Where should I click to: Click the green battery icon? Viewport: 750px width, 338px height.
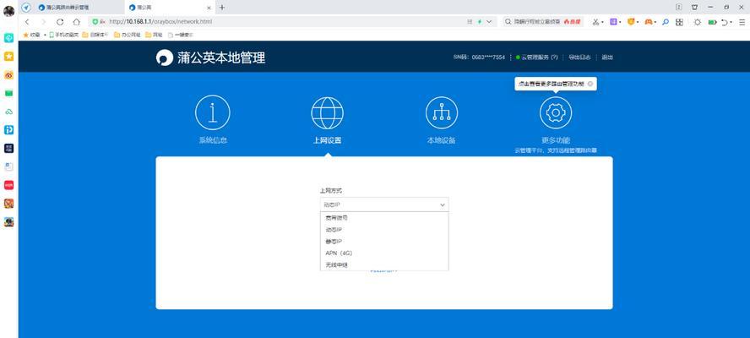[x=713, y=22]
